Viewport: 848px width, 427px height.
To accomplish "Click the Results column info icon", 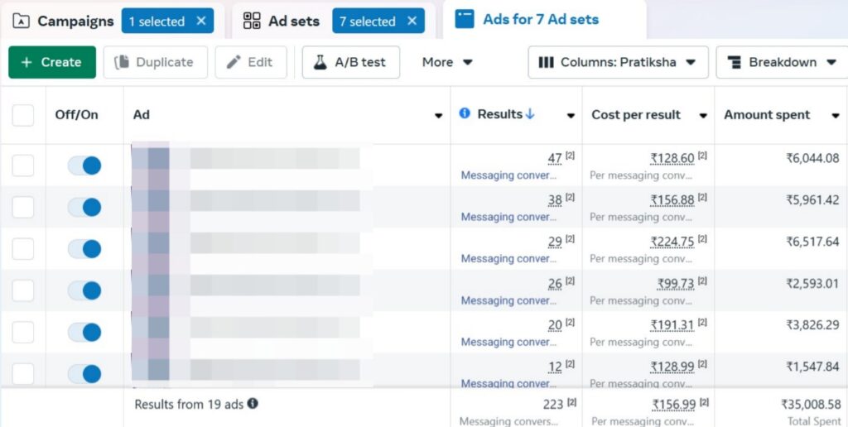I will (465, 114).
